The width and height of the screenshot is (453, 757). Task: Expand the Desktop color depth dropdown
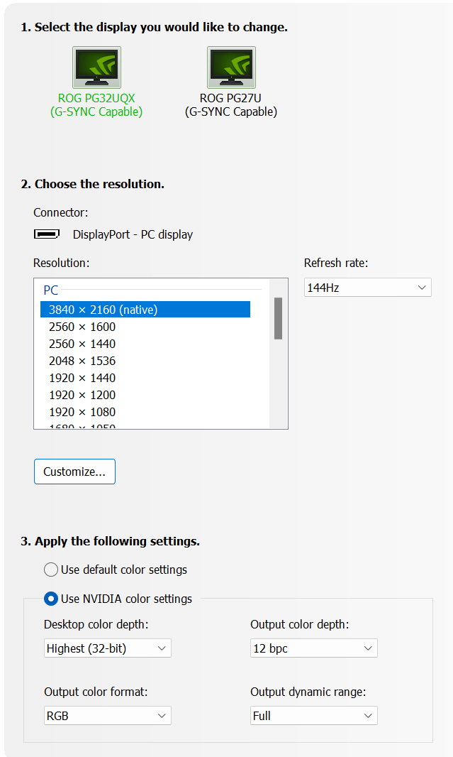pos(107,648)
